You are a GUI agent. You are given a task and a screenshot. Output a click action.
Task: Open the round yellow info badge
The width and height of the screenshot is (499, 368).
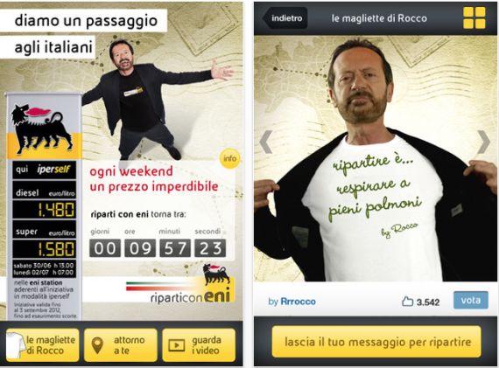click(x=229, y=158)
